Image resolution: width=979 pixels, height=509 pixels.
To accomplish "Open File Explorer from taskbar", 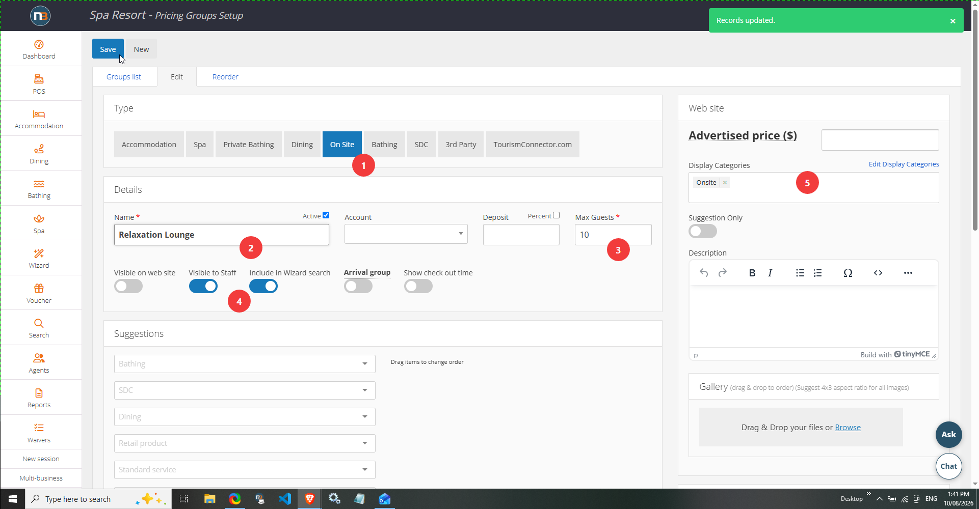I will point(209,499).
